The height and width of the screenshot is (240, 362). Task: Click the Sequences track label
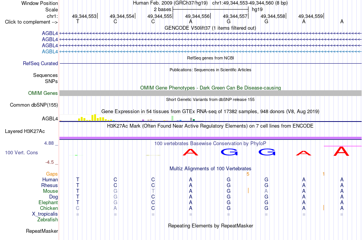tap(45, 75)
